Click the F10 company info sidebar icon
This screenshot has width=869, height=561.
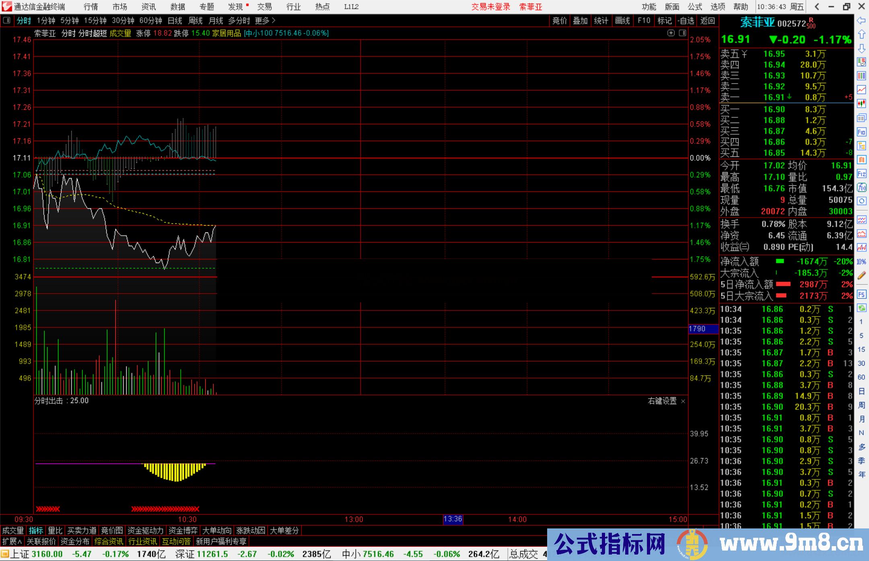point(861,132)
